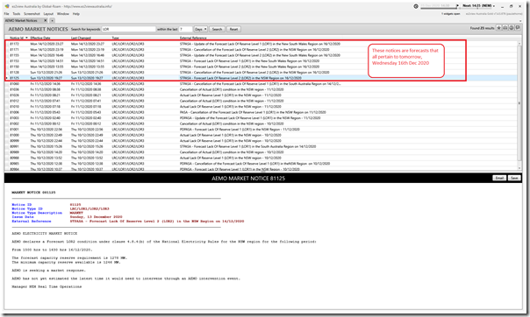The image size is (530, 317).
Task: Select notice row 81006
Action: [261, 112]
